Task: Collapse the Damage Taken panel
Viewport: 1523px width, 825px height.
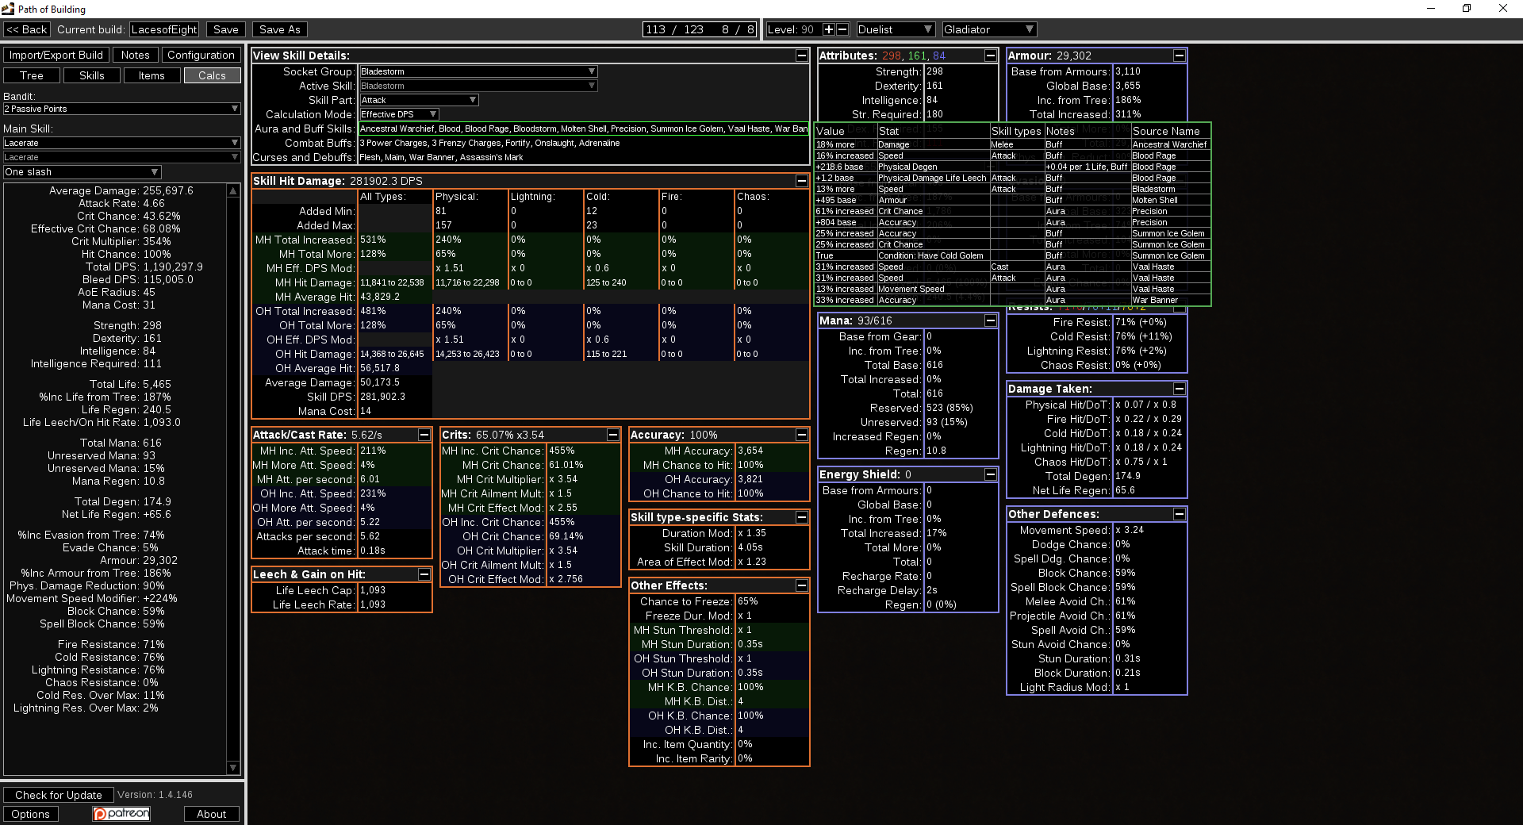Action: point(1180,389)
